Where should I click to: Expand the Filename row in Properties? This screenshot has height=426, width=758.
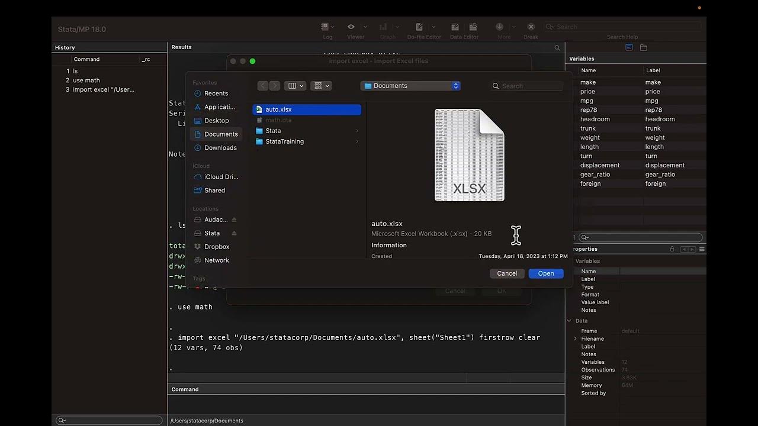pyautogui.click(x=575, y=339)
